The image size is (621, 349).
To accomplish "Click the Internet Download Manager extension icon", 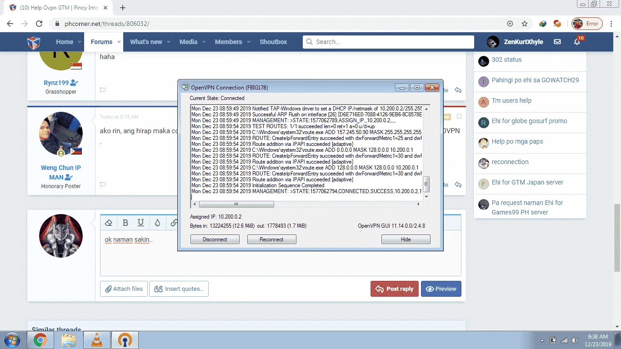I will [x=543, y=24].
